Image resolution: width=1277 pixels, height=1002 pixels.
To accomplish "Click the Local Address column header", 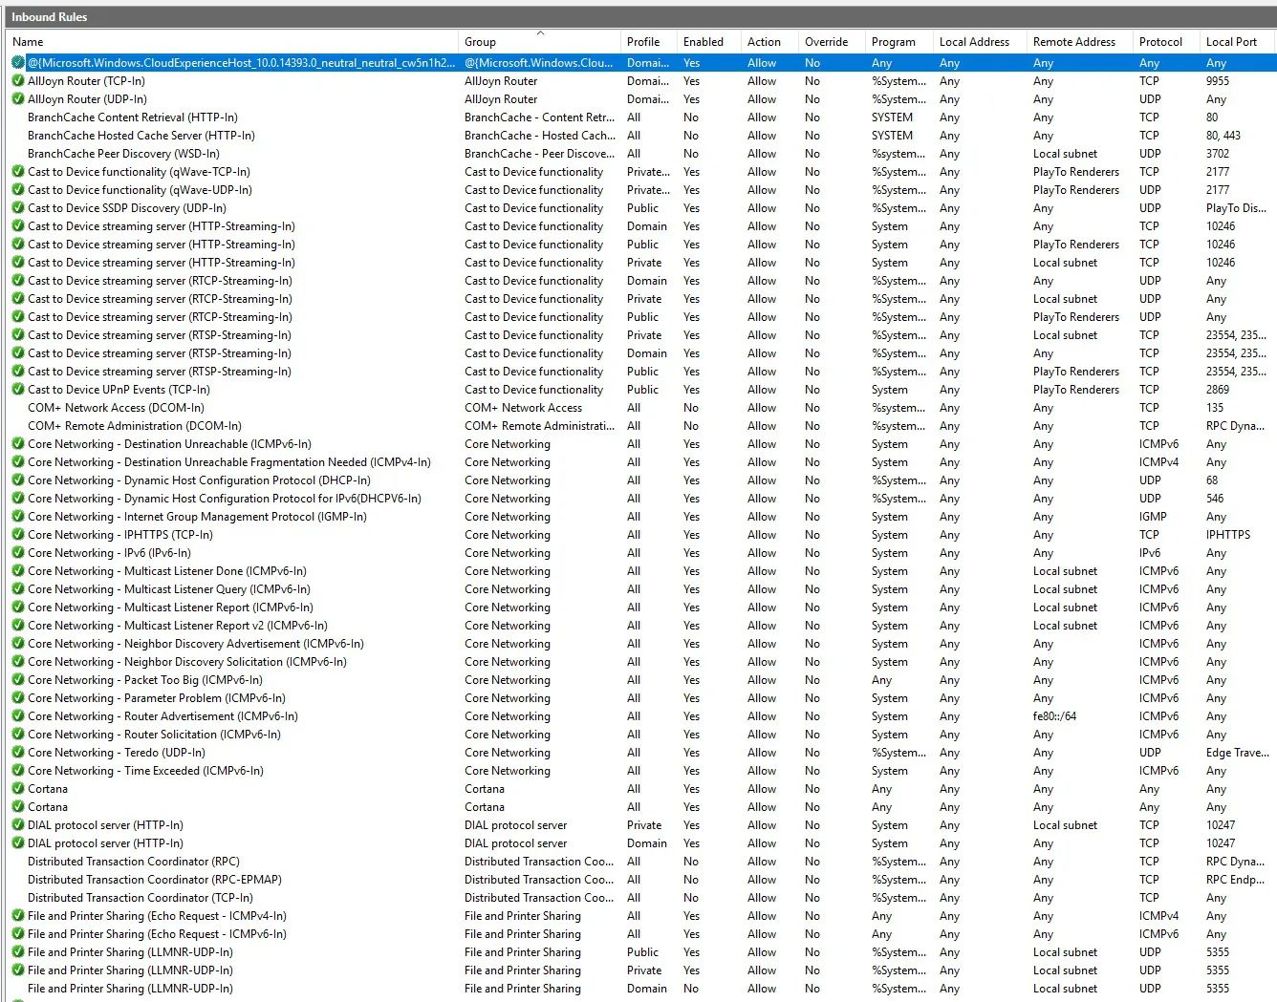I will pos(980,42).
